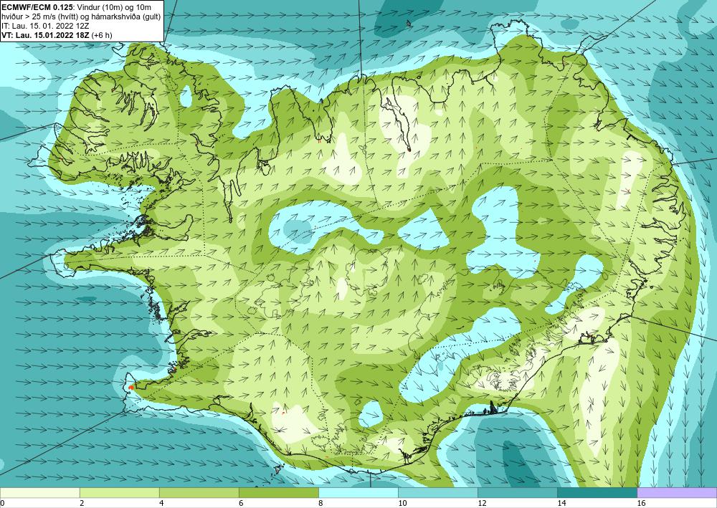Click the teal 12–14 legend swatch
This screenshot has height=508, width=717.
[517, 492]
